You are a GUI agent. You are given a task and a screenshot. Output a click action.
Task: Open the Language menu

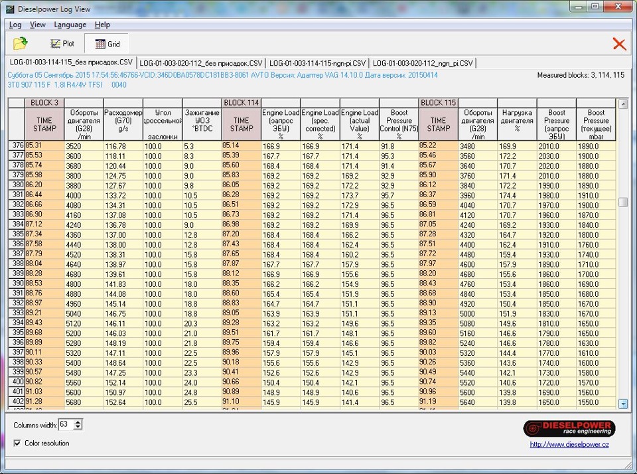pyautogui.click(x=70, y=25)
